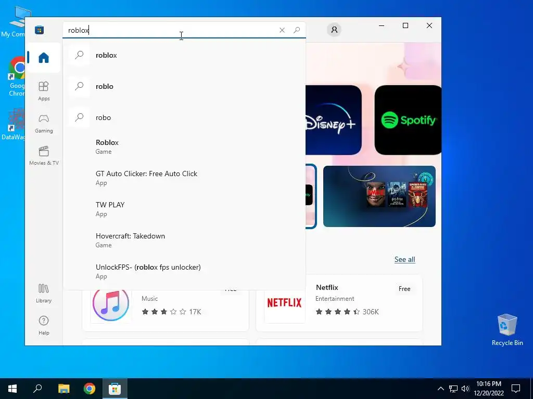Open the Roblox Game result
Screen dimensions: 533x399
tap(184, 147)
